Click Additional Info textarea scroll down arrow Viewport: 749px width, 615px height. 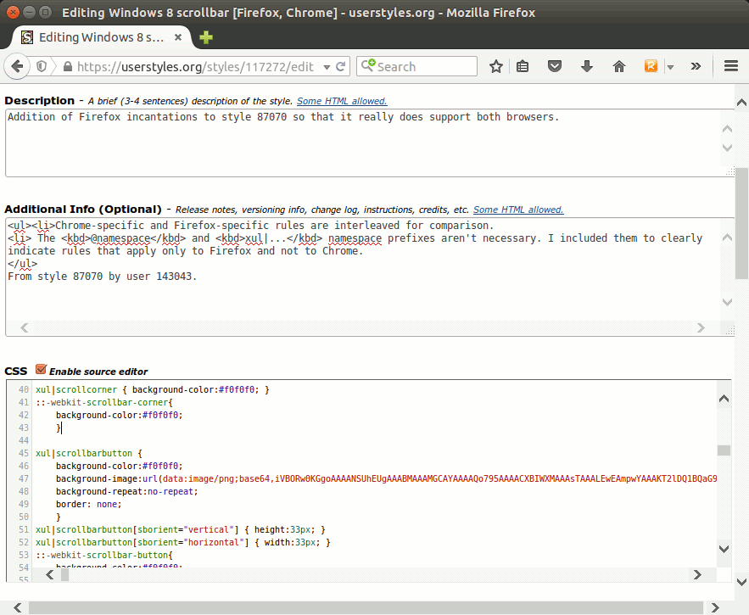pos(728,302)
